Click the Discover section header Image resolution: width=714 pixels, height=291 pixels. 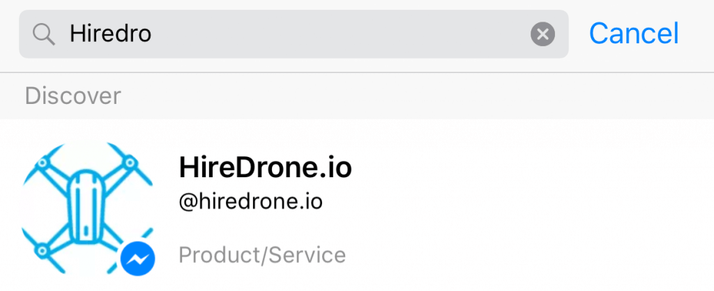point(73,96)
